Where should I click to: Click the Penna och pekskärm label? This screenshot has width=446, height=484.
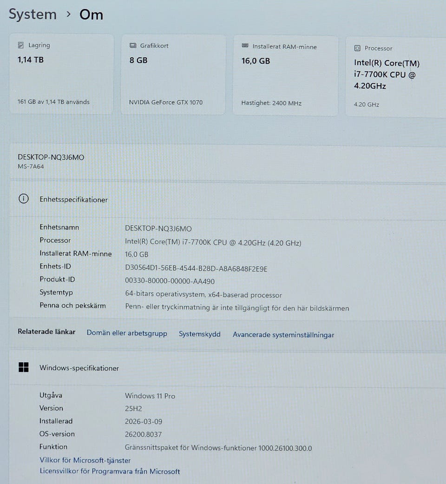click(x=72, y=305)
